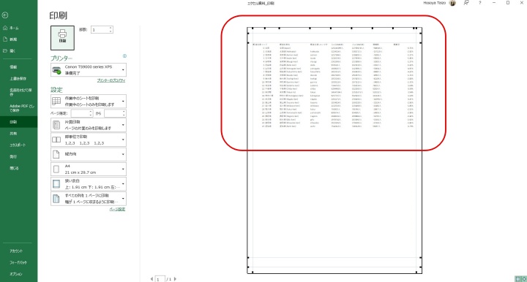Open Hosoya Taizo account profile
This screenshot has height=282, width=527.
click(440, 3)
